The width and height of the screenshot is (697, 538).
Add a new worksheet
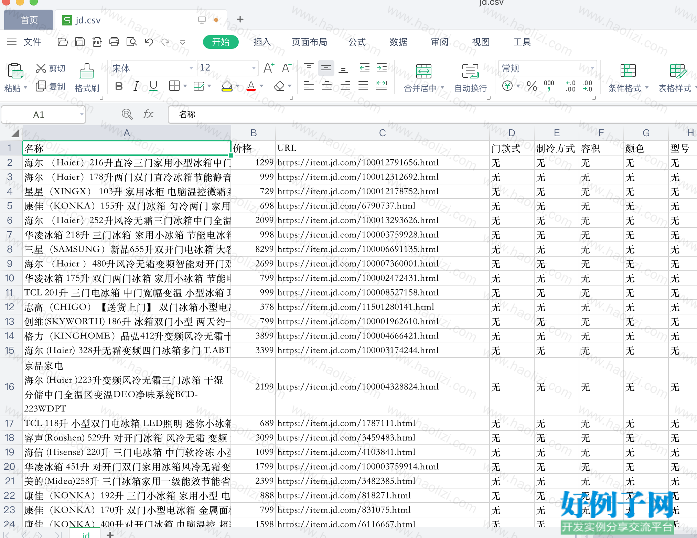[x=110, y=535]
